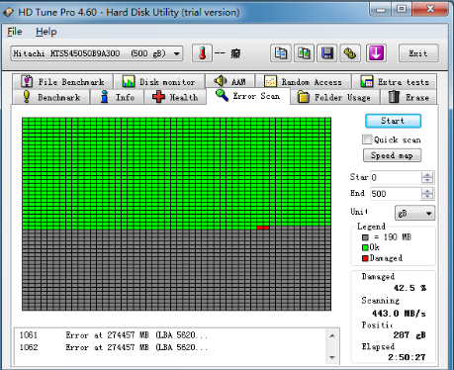Viewport: 454px width, 370px height.
Task: Increase the Start value with up arrow
Action: (427, 175)
